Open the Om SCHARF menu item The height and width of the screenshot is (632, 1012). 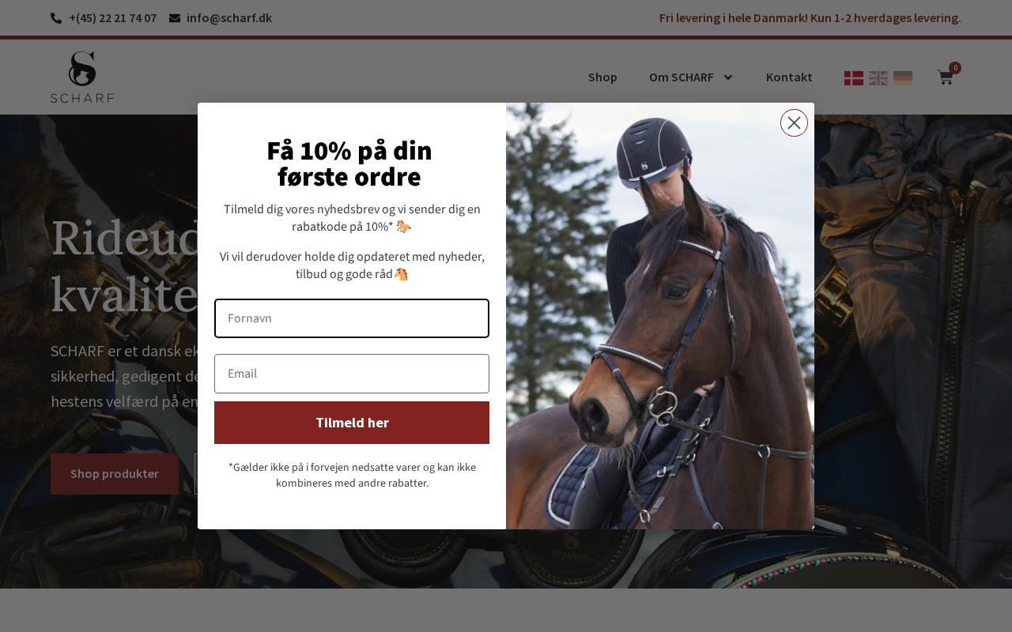682,77
